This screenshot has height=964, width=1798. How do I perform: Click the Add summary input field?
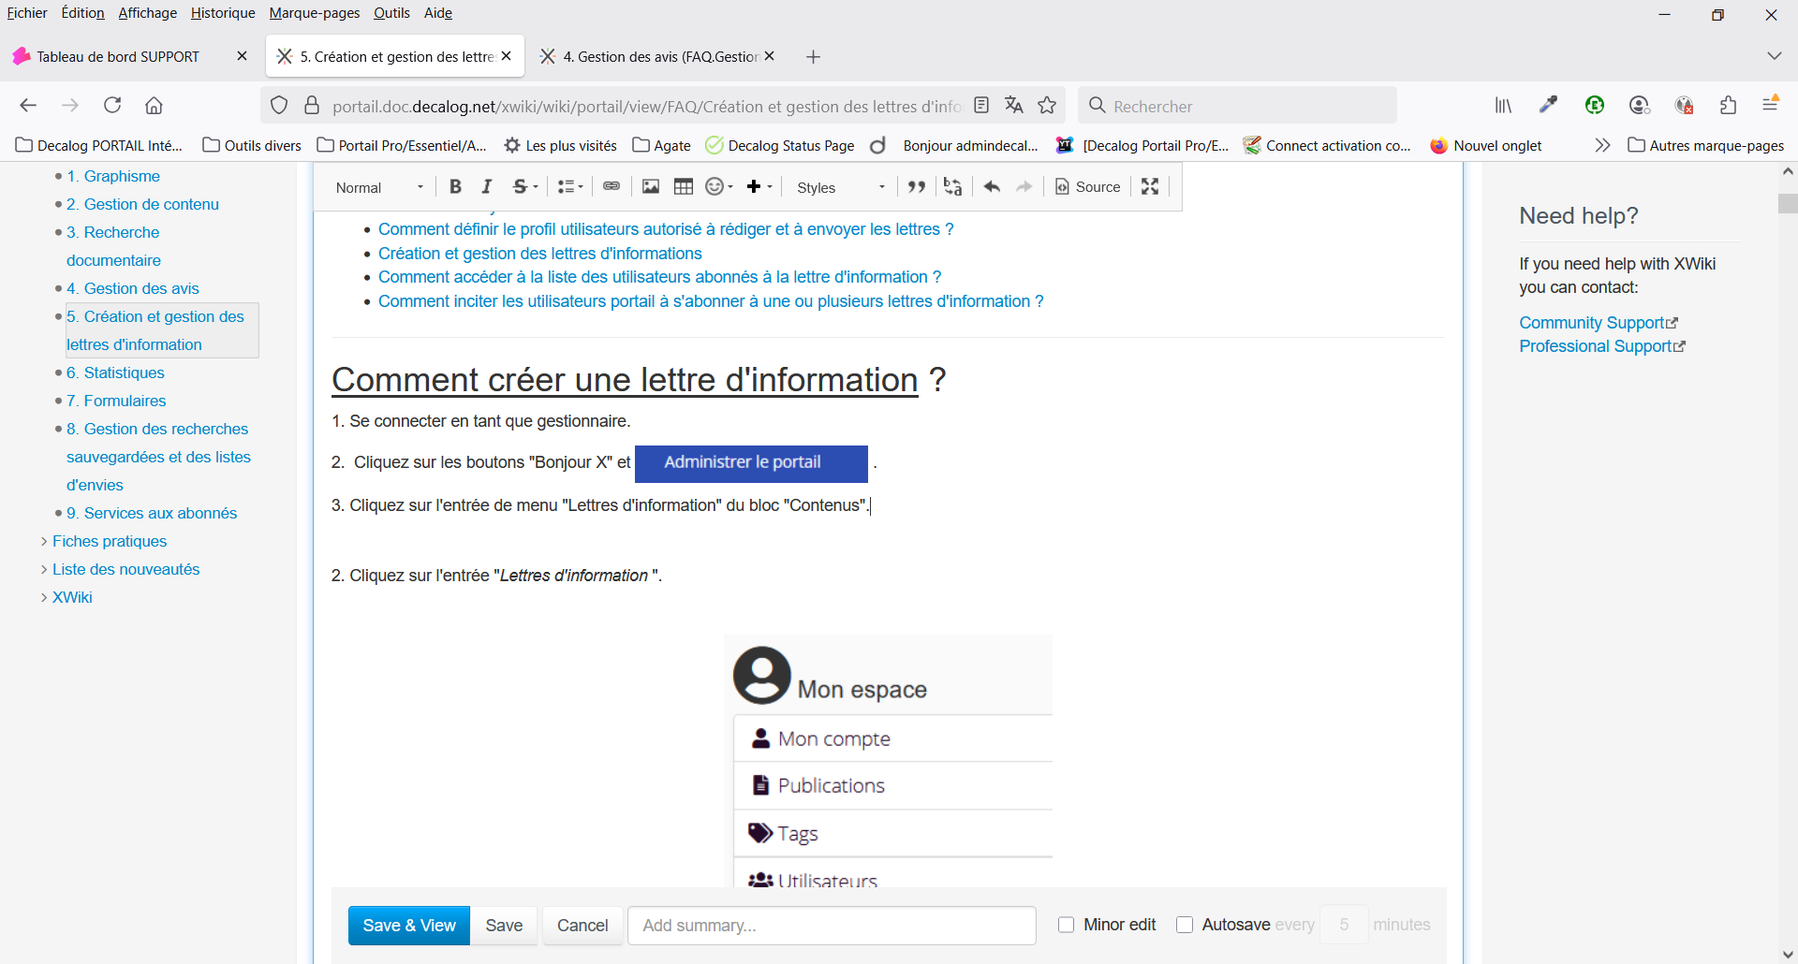[x=832, y=926]
